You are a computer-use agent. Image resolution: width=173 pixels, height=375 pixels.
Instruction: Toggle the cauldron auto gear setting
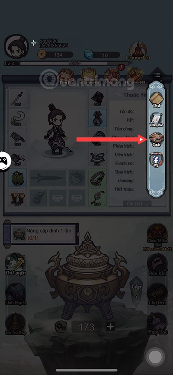tap(61, 327)
